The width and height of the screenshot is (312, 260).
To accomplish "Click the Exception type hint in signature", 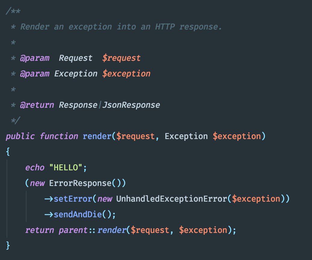I will [x=186, y=136].
